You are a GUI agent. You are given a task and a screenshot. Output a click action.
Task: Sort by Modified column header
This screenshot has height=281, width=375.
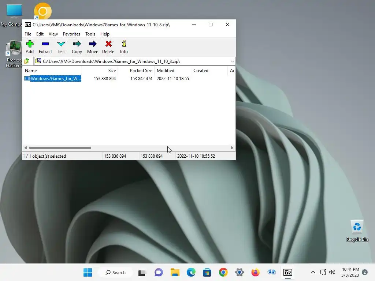[x=172, y=71]
